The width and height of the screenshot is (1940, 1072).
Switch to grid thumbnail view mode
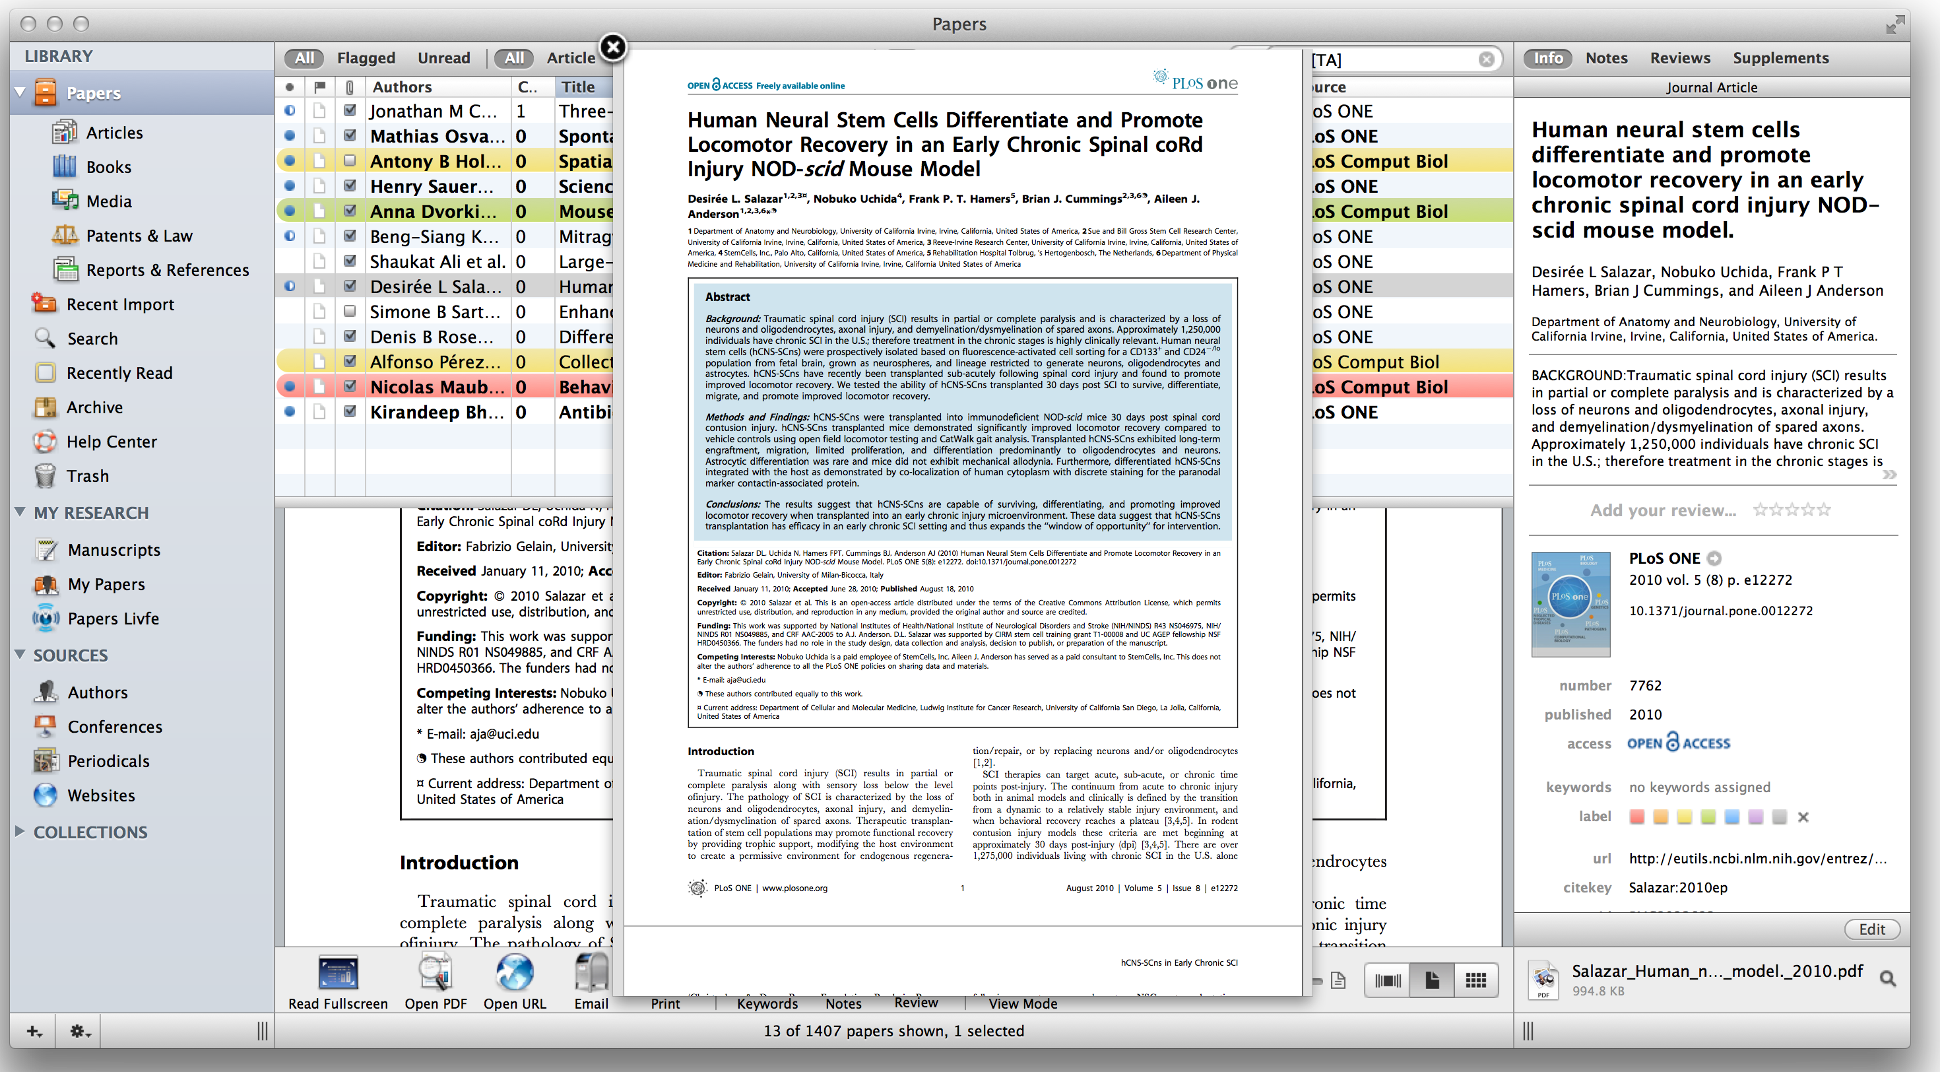(1475, 980)
